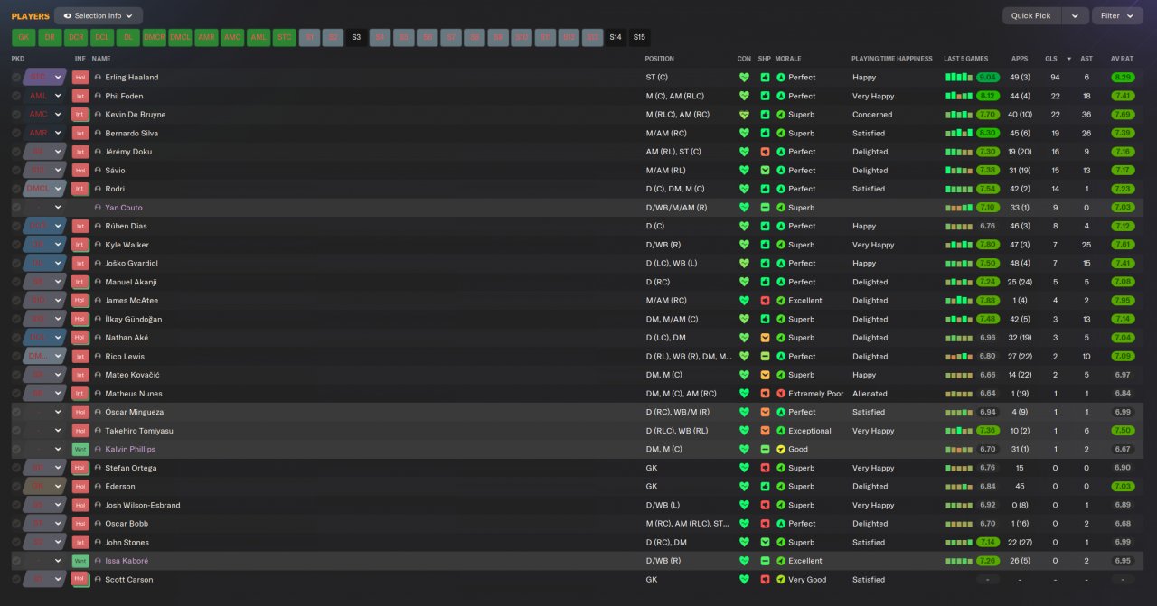
Task: Toggle the picked checkmark for Yan Couto
Action: pyautogui.click(x=16, y=208)
